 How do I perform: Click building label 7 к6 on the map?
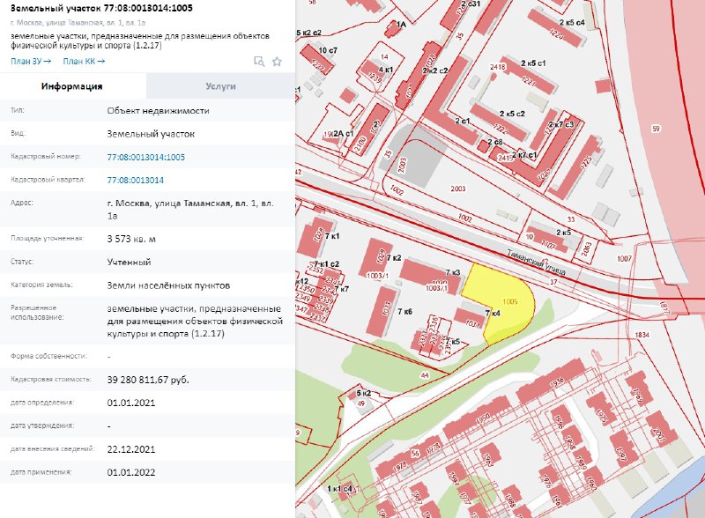(x=404, y=311)
